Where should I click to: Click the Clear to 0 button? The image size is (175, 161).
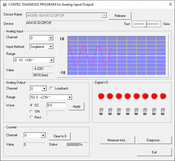(x=60, y=136)
